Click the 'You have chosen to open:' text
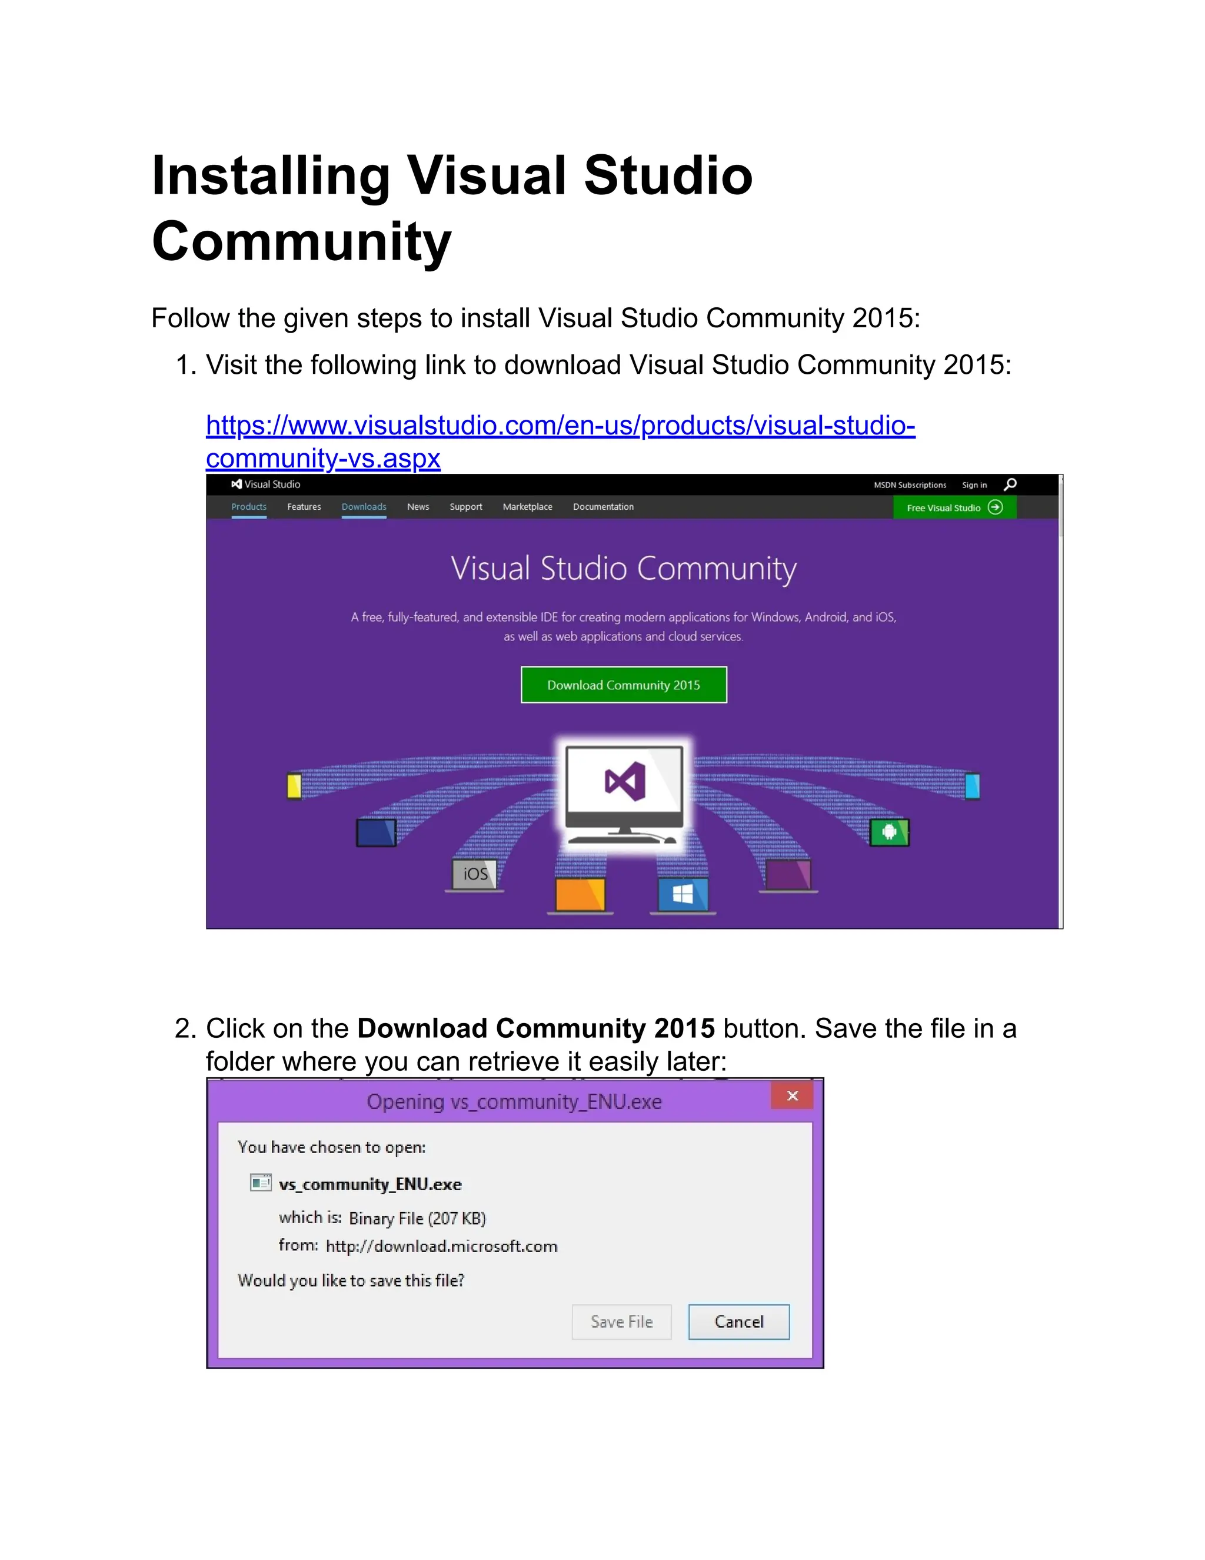1205x1560 pixels. click(331, 1147)
